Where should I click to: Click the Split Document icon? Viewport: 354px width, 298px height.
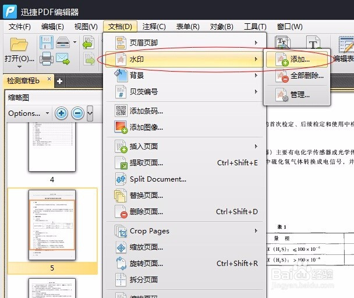(x=121, y=179)
